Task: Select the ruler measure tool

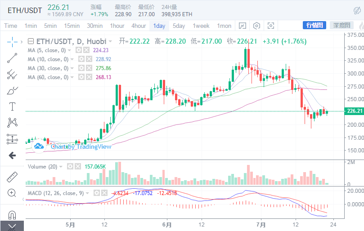Action: (x=12, y=177)
